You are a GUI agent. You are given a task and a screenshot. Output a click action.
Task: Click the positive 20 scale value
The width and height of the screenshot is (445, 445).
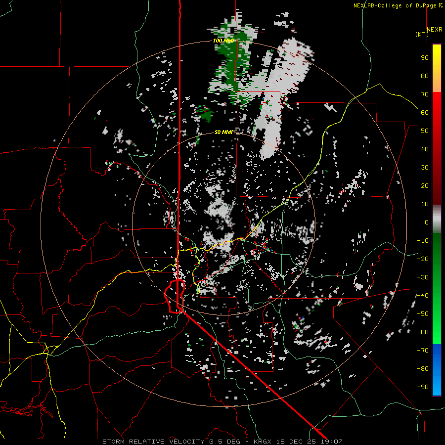tap(425, 186)
